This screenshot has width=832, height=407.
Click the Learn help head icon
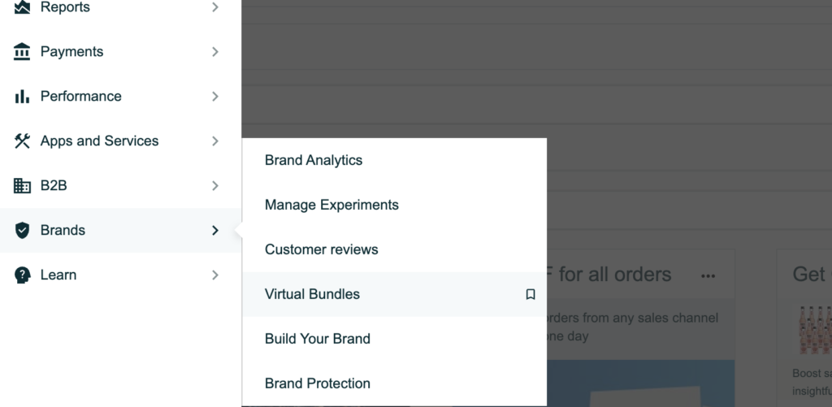[x=22, y=275]
